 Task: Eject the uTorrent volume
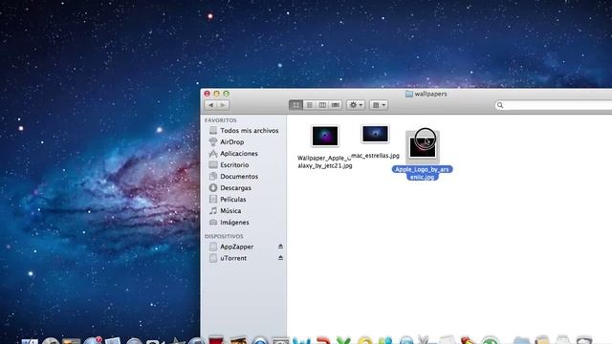(x=280, y=258)
